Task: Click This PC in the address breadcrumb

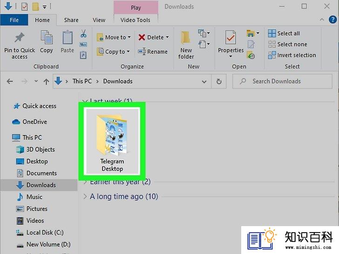Action: tap(82, 81)
